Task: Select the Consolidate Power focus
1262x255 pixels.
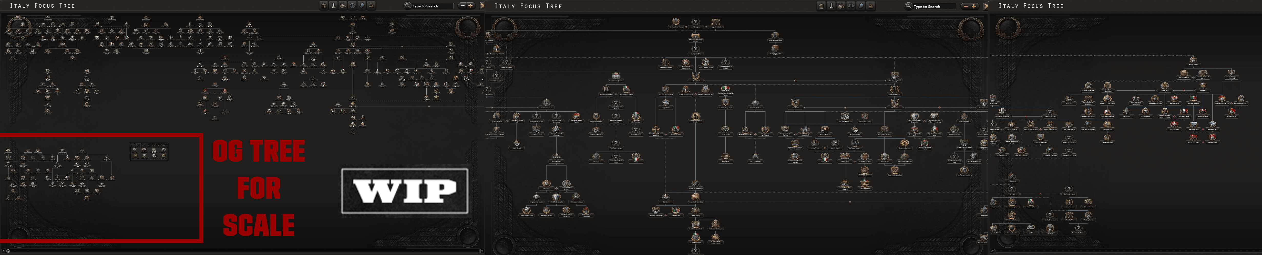Action: [865, 118]
